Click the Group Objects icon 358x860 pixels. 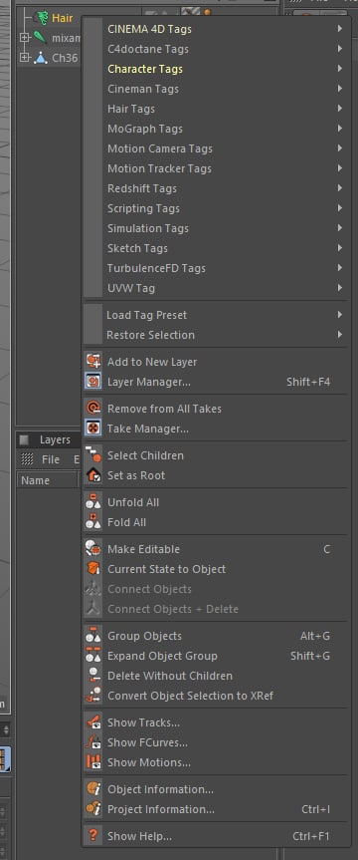click(x=93, y=636)
